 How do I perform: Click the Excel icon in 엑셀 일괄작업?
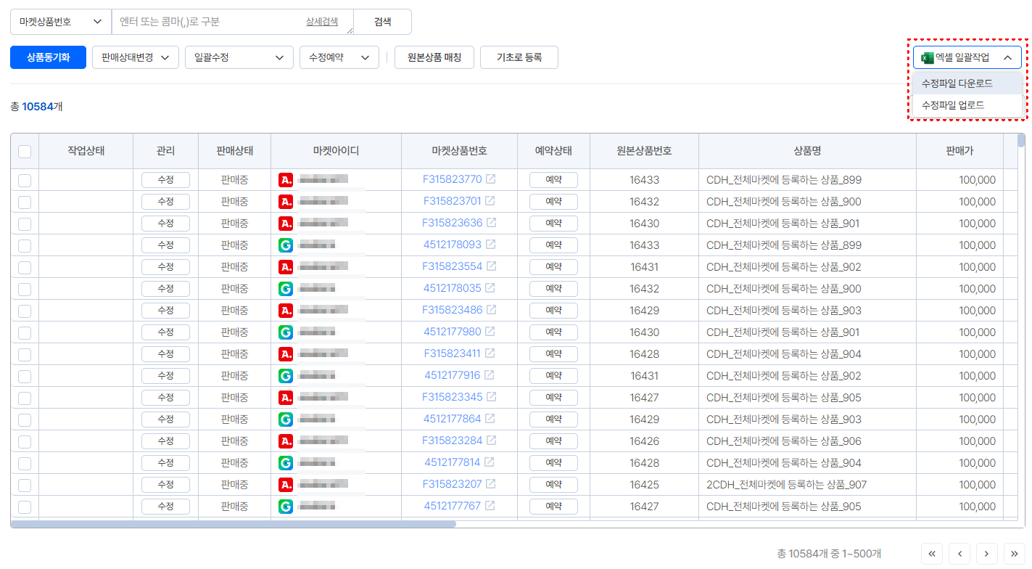927,57
